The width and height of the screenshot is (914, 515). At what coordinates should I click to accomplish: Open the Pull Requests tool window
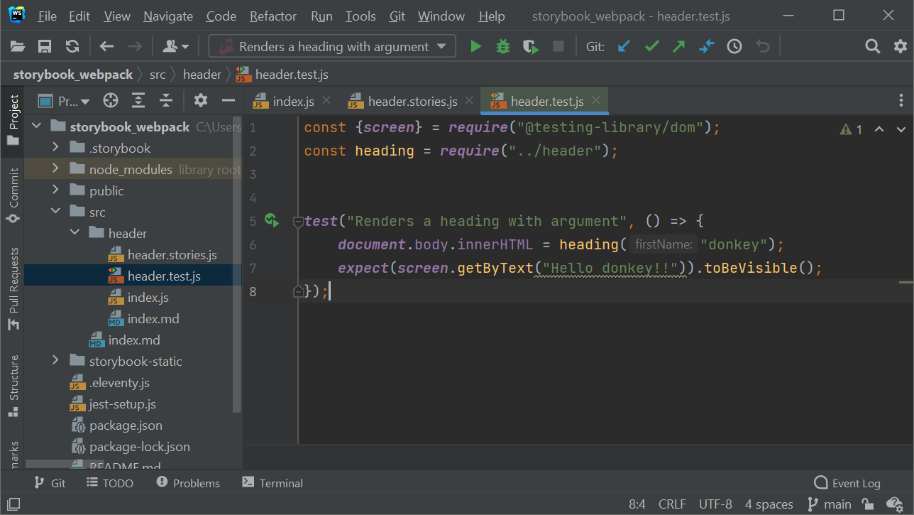point(13,288)
